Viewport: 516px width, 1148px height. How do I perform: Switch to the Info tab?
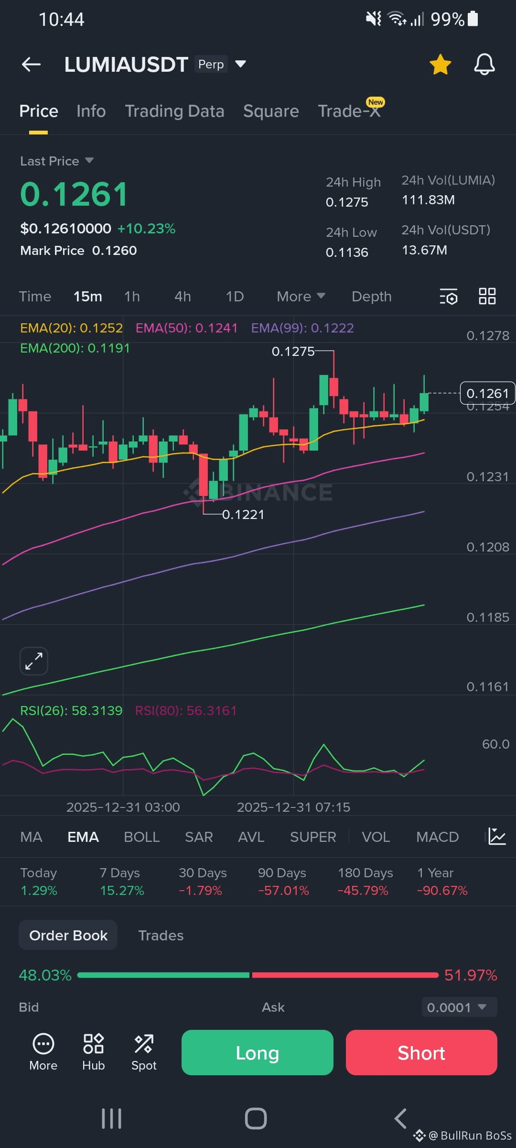pyautogui.click(x=91, y=111)
